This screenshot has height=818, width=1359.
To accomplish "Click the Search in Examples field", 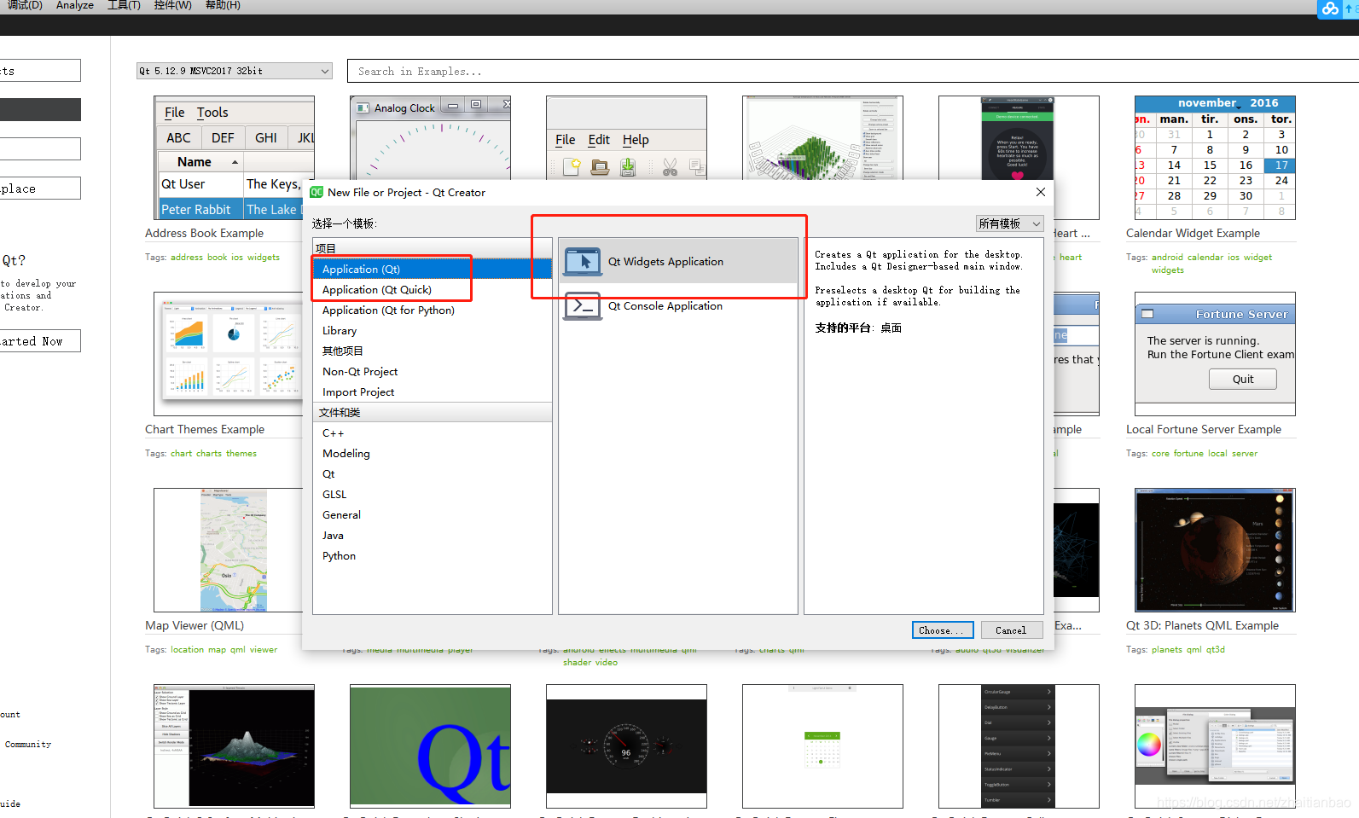I will coord(853,71).
